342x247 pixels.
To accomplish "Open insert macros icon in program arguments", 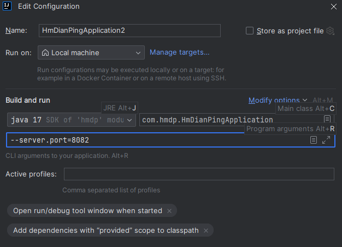I will click(314, 140).
